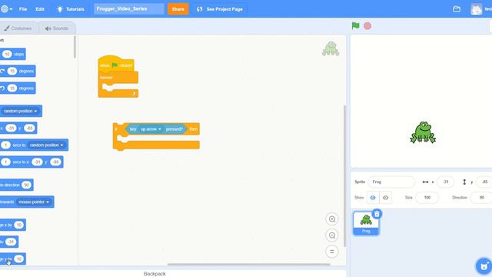Image resolution: width=492 pixels, height=277 pixels.
Task: Select the Frog sprite thumbnail
Action: (366, 223)
